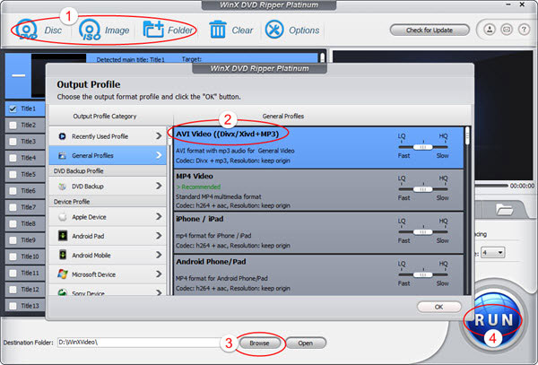Click the mail envelope icon
Screen dimensions: 538x365
[x=507, y=30]
